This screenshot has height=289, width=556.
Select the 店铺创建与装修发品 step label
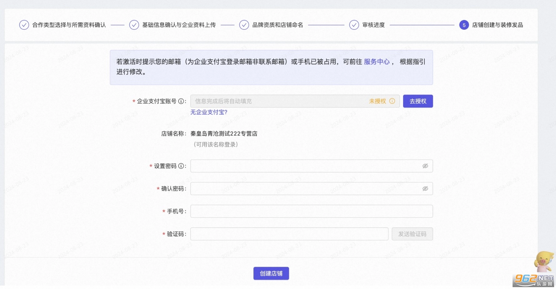pos(497,25)
